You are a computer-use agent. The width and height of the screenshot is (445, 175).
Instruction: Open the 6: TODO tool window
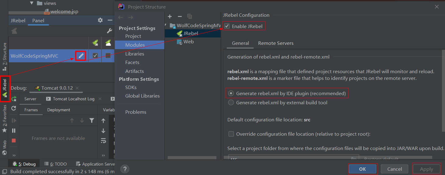tap(55, 164)
